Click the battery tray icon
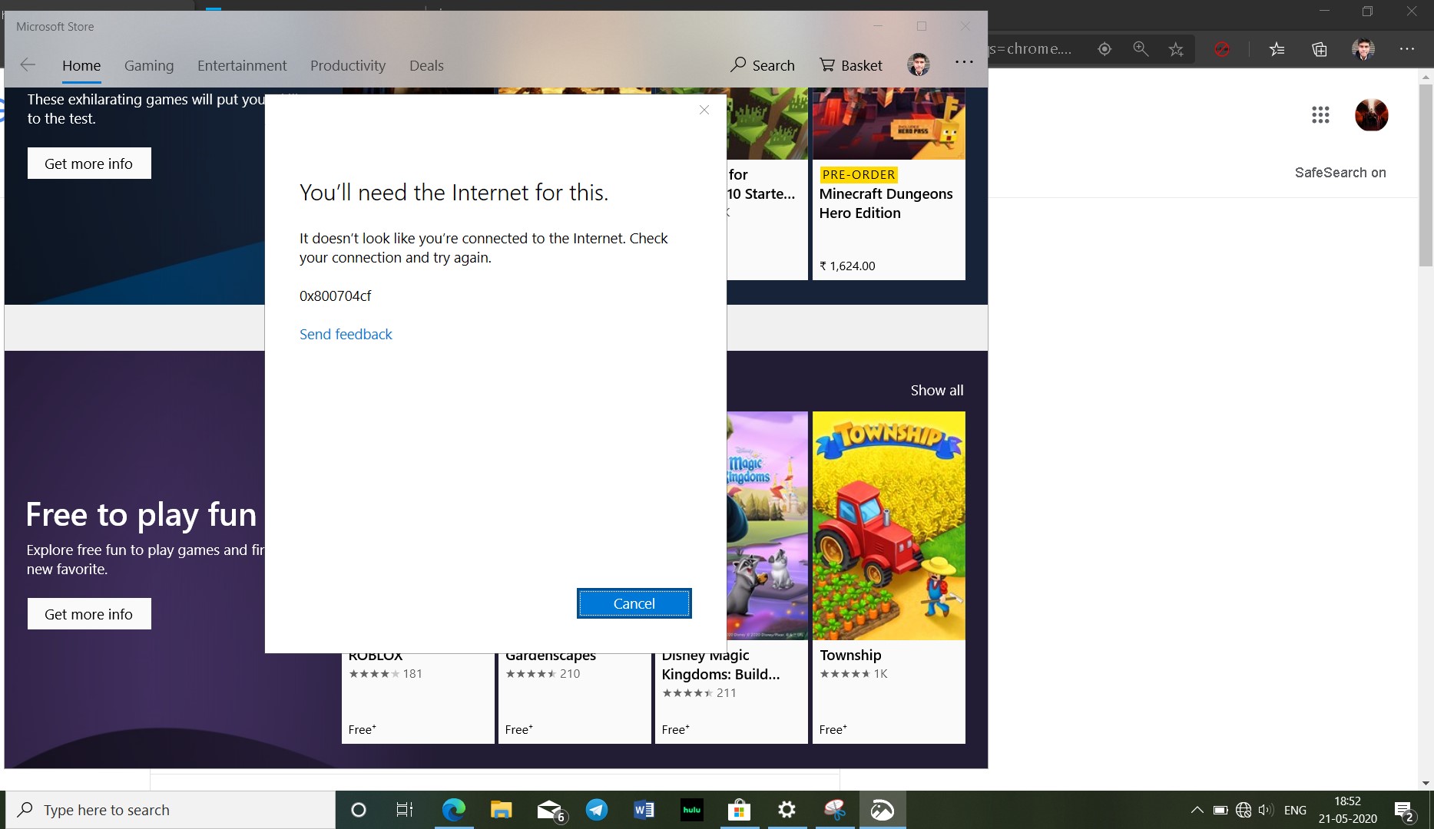This screenshot has width=1434, height=829. 1220,810
